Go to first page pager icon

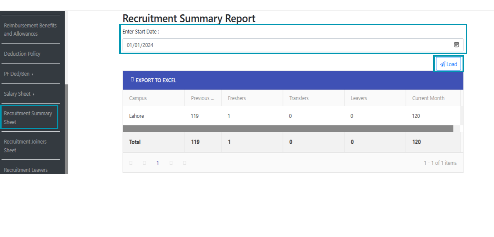pyautogui.click(x=131, y=163)
